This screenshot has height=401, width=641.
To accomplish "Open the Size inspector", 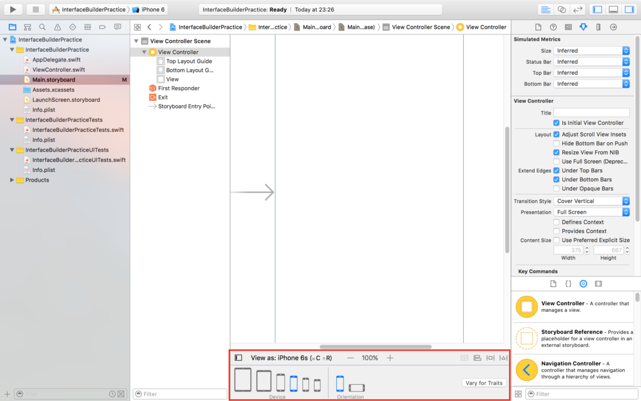I will click(598, 27).
